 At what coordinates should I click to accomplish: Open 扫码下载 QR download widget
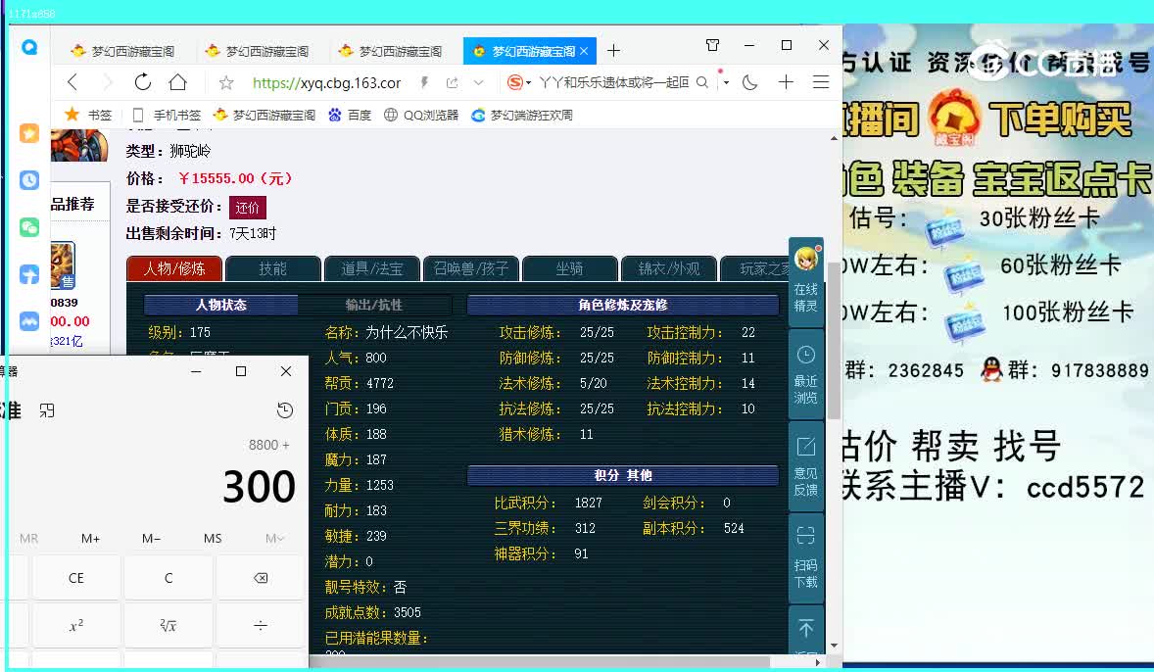click(806, 558)
